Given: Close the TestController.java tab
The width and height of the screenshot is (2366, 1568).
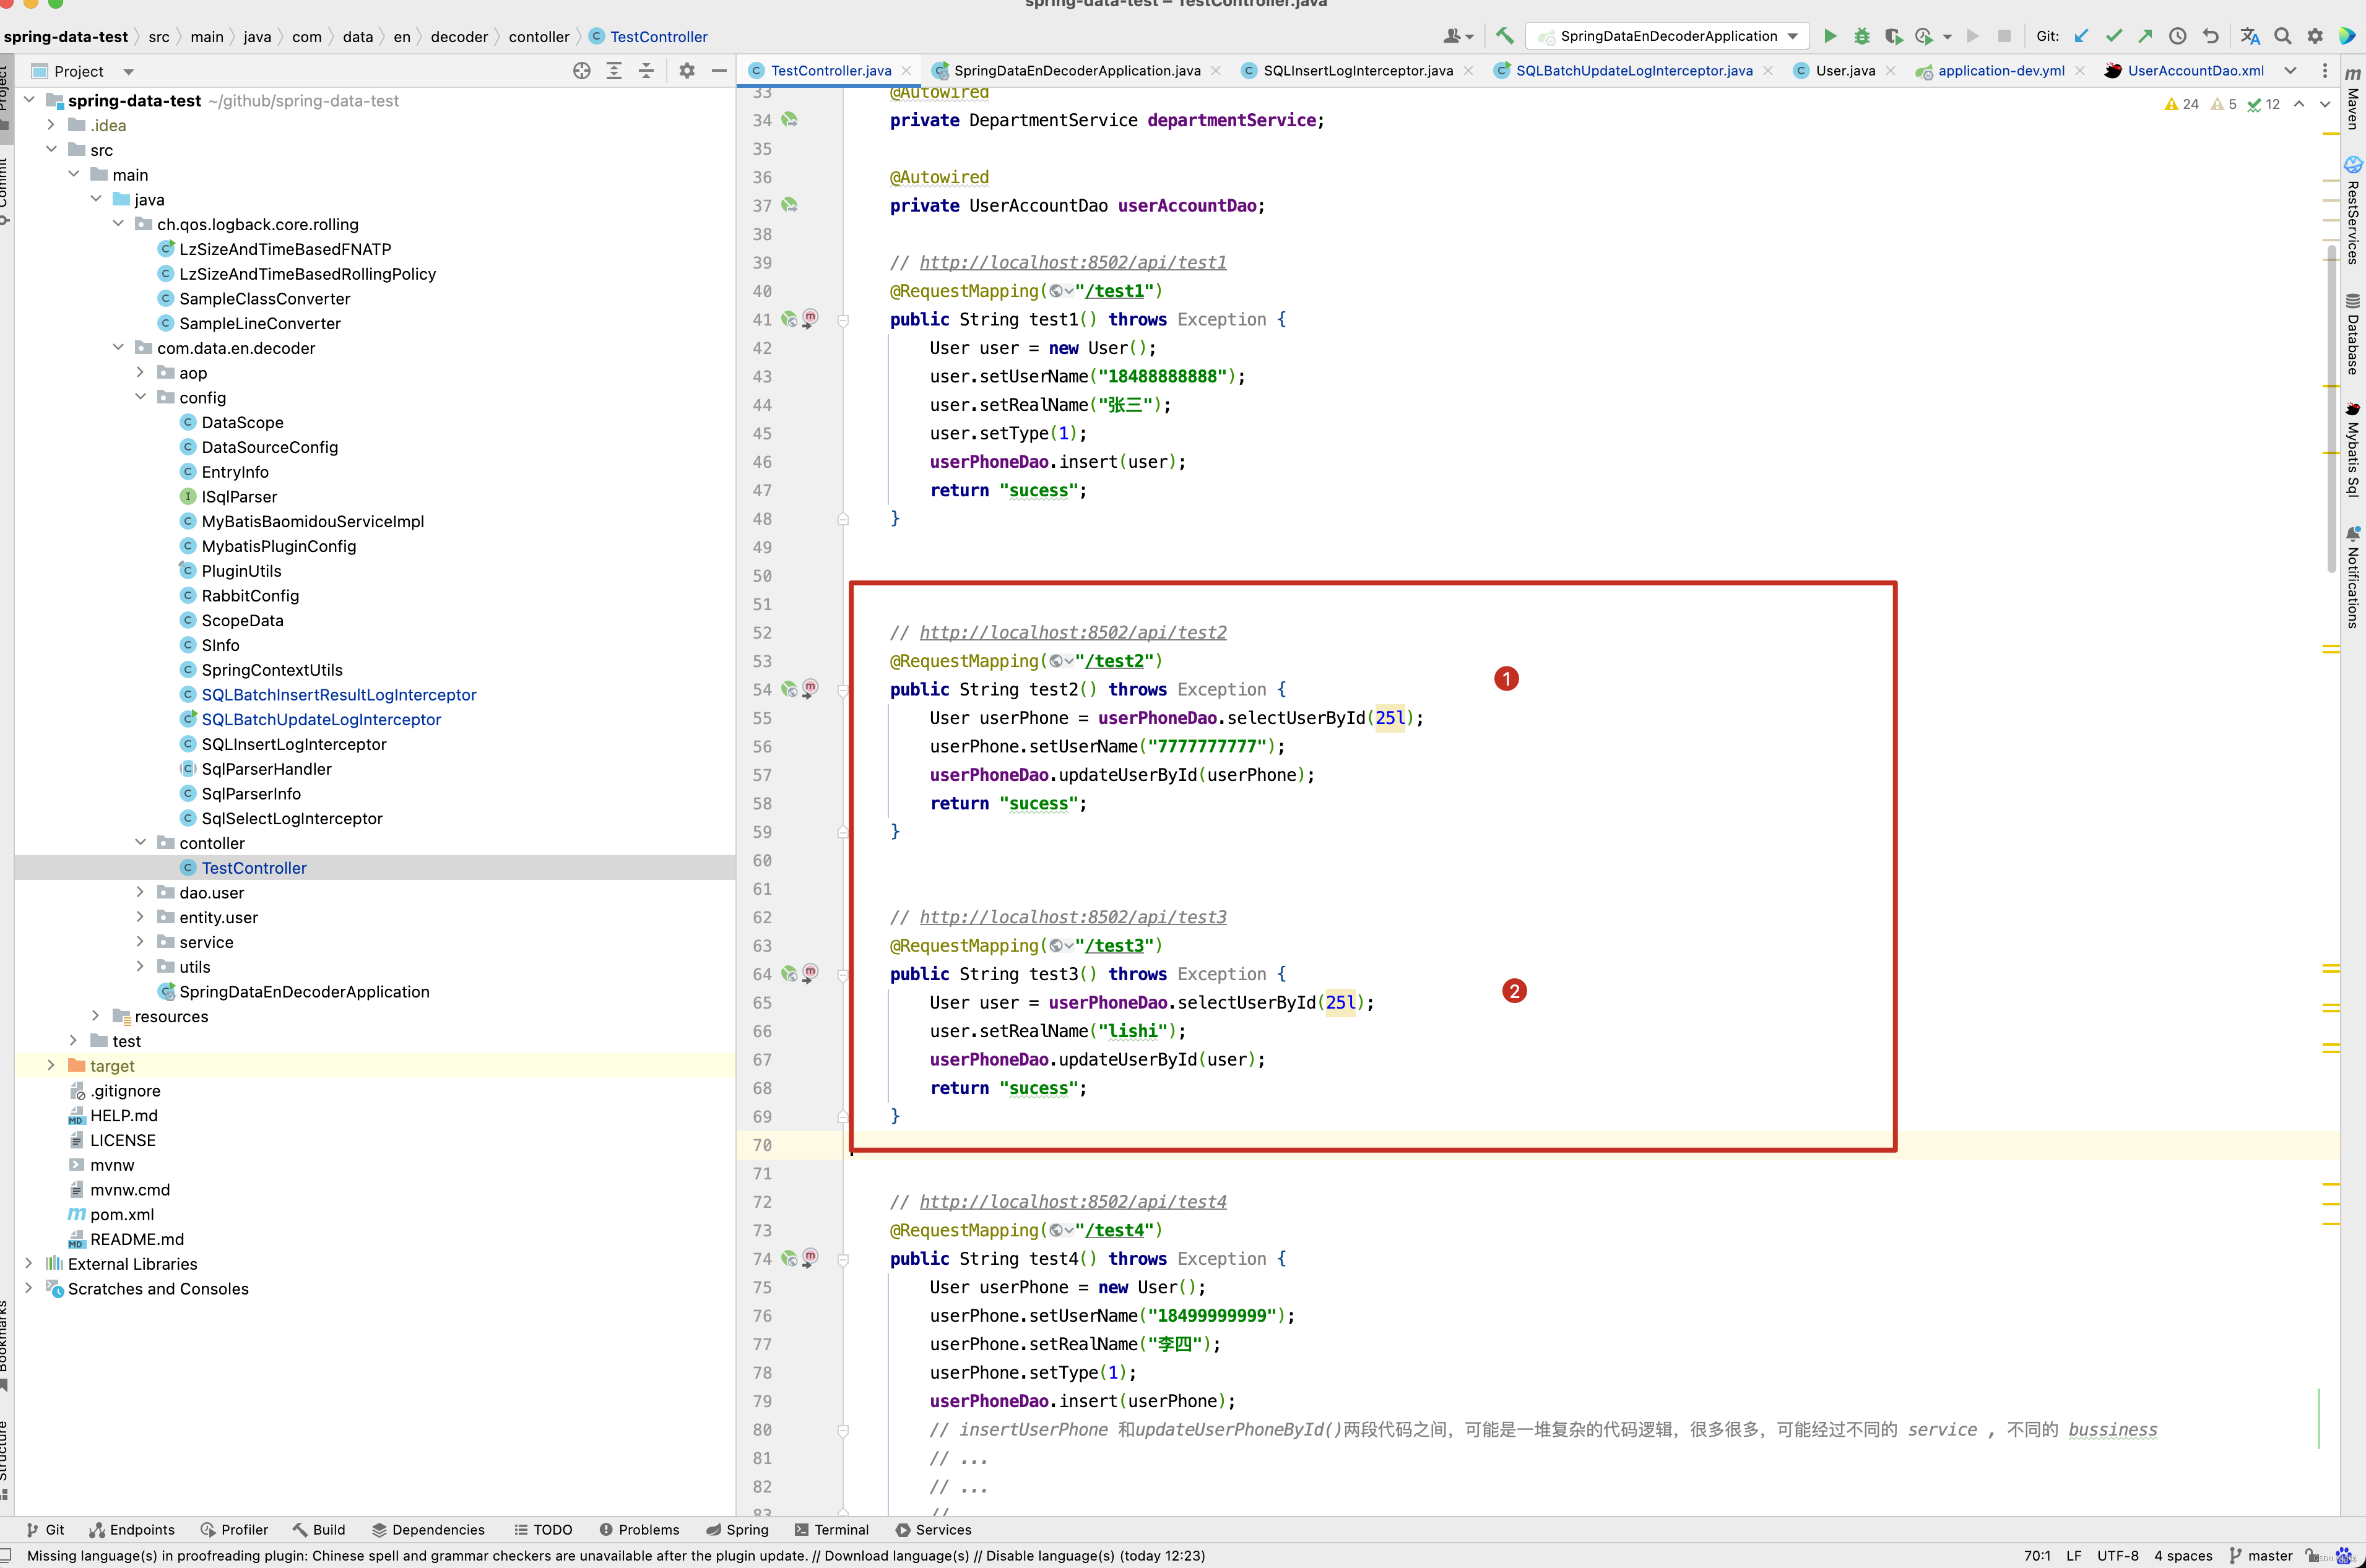Looking at the screenshot, I should (x=906, y=71).
